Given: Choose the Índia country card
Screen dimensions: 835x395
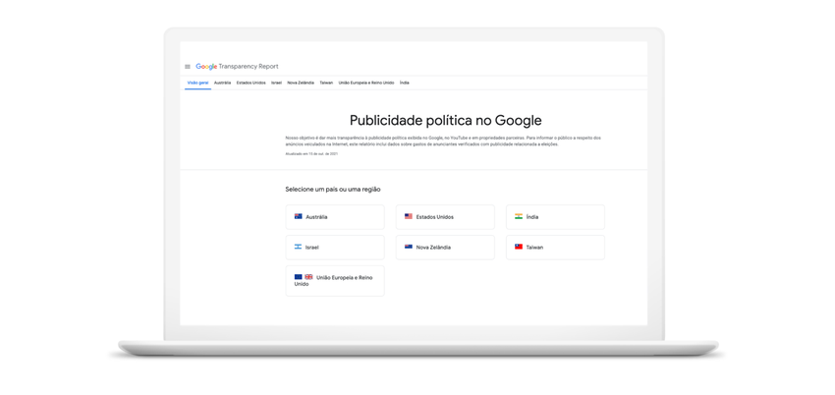Looking at the screenshot, I should [555, 217].
